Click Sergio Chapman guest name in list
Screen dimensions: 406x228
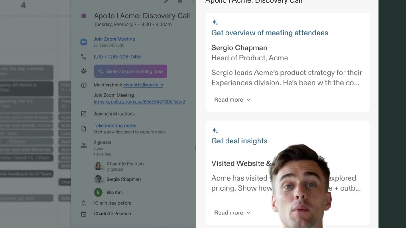(123, 179)
